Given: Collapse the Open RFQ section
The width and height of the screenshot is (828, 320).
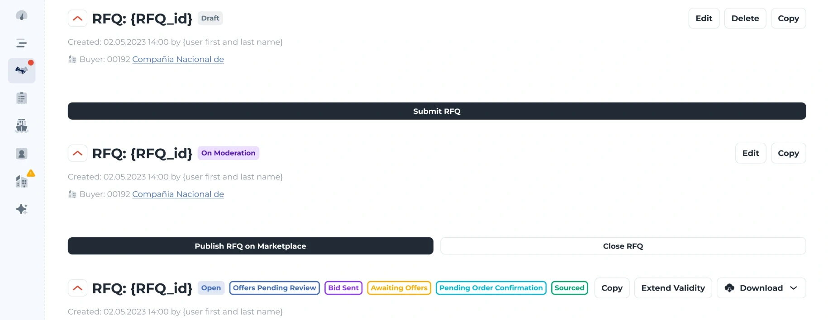Looking at the screenshot, I should [x=77, y=288].
